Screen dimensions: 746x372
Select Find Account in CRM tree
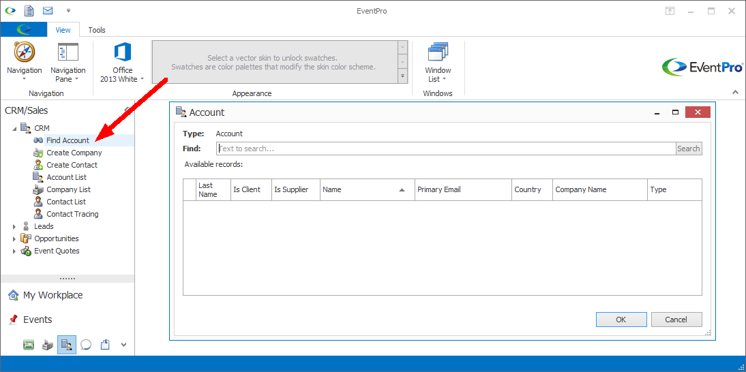pos(68,140)
